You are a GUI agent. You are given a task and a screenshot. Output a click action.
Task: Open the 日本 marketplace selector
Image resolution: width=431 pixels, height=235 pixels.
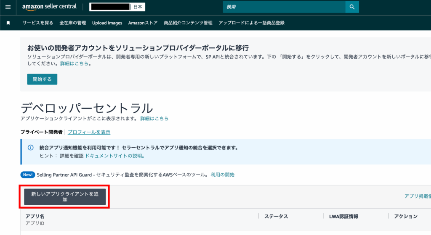tap(137, 7)
